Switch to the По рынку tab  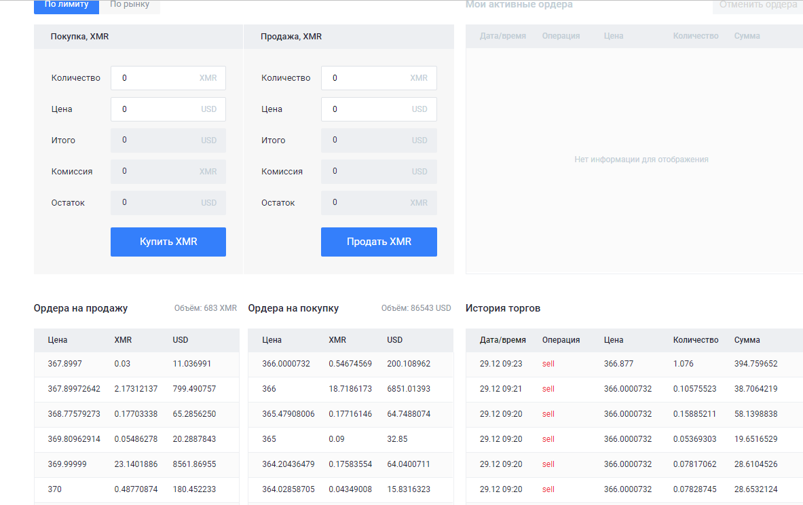(x=130, y=5)
